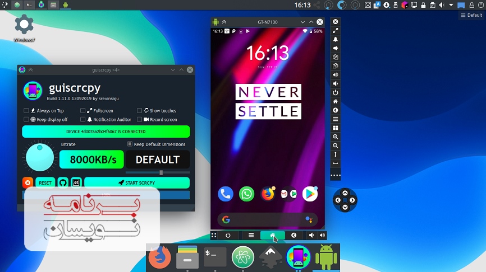The width and height of the screenshot is (486, 272).
Task: Launch Firefox from the desktop dock
Action: (x=159, y=257)
